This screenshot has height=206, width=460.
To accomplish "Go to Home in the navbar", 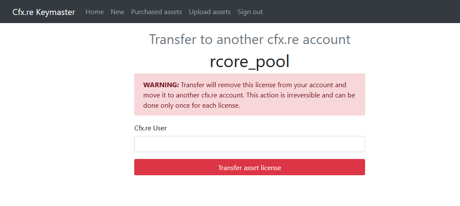I will pos(94,12).
